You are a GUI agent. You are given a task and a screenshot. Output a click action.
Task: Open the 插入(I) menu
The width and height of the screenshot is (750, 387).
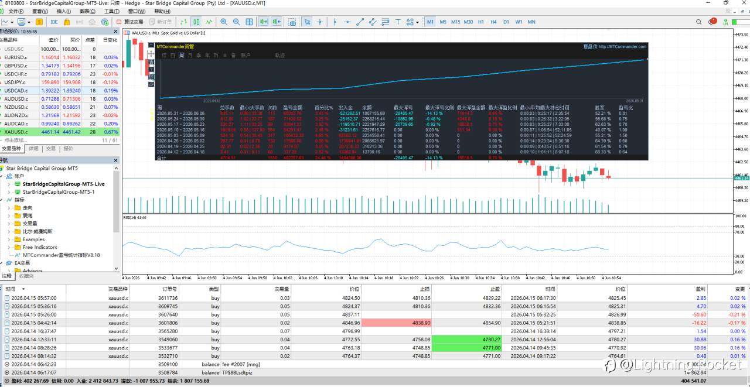pyautogui.click(x=64, y=11)
